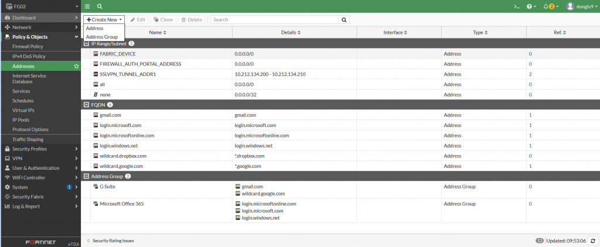Open the CLI console icon
Viewport: 600px width, 247px height.
pyautogui.click(x=516, y=6)
